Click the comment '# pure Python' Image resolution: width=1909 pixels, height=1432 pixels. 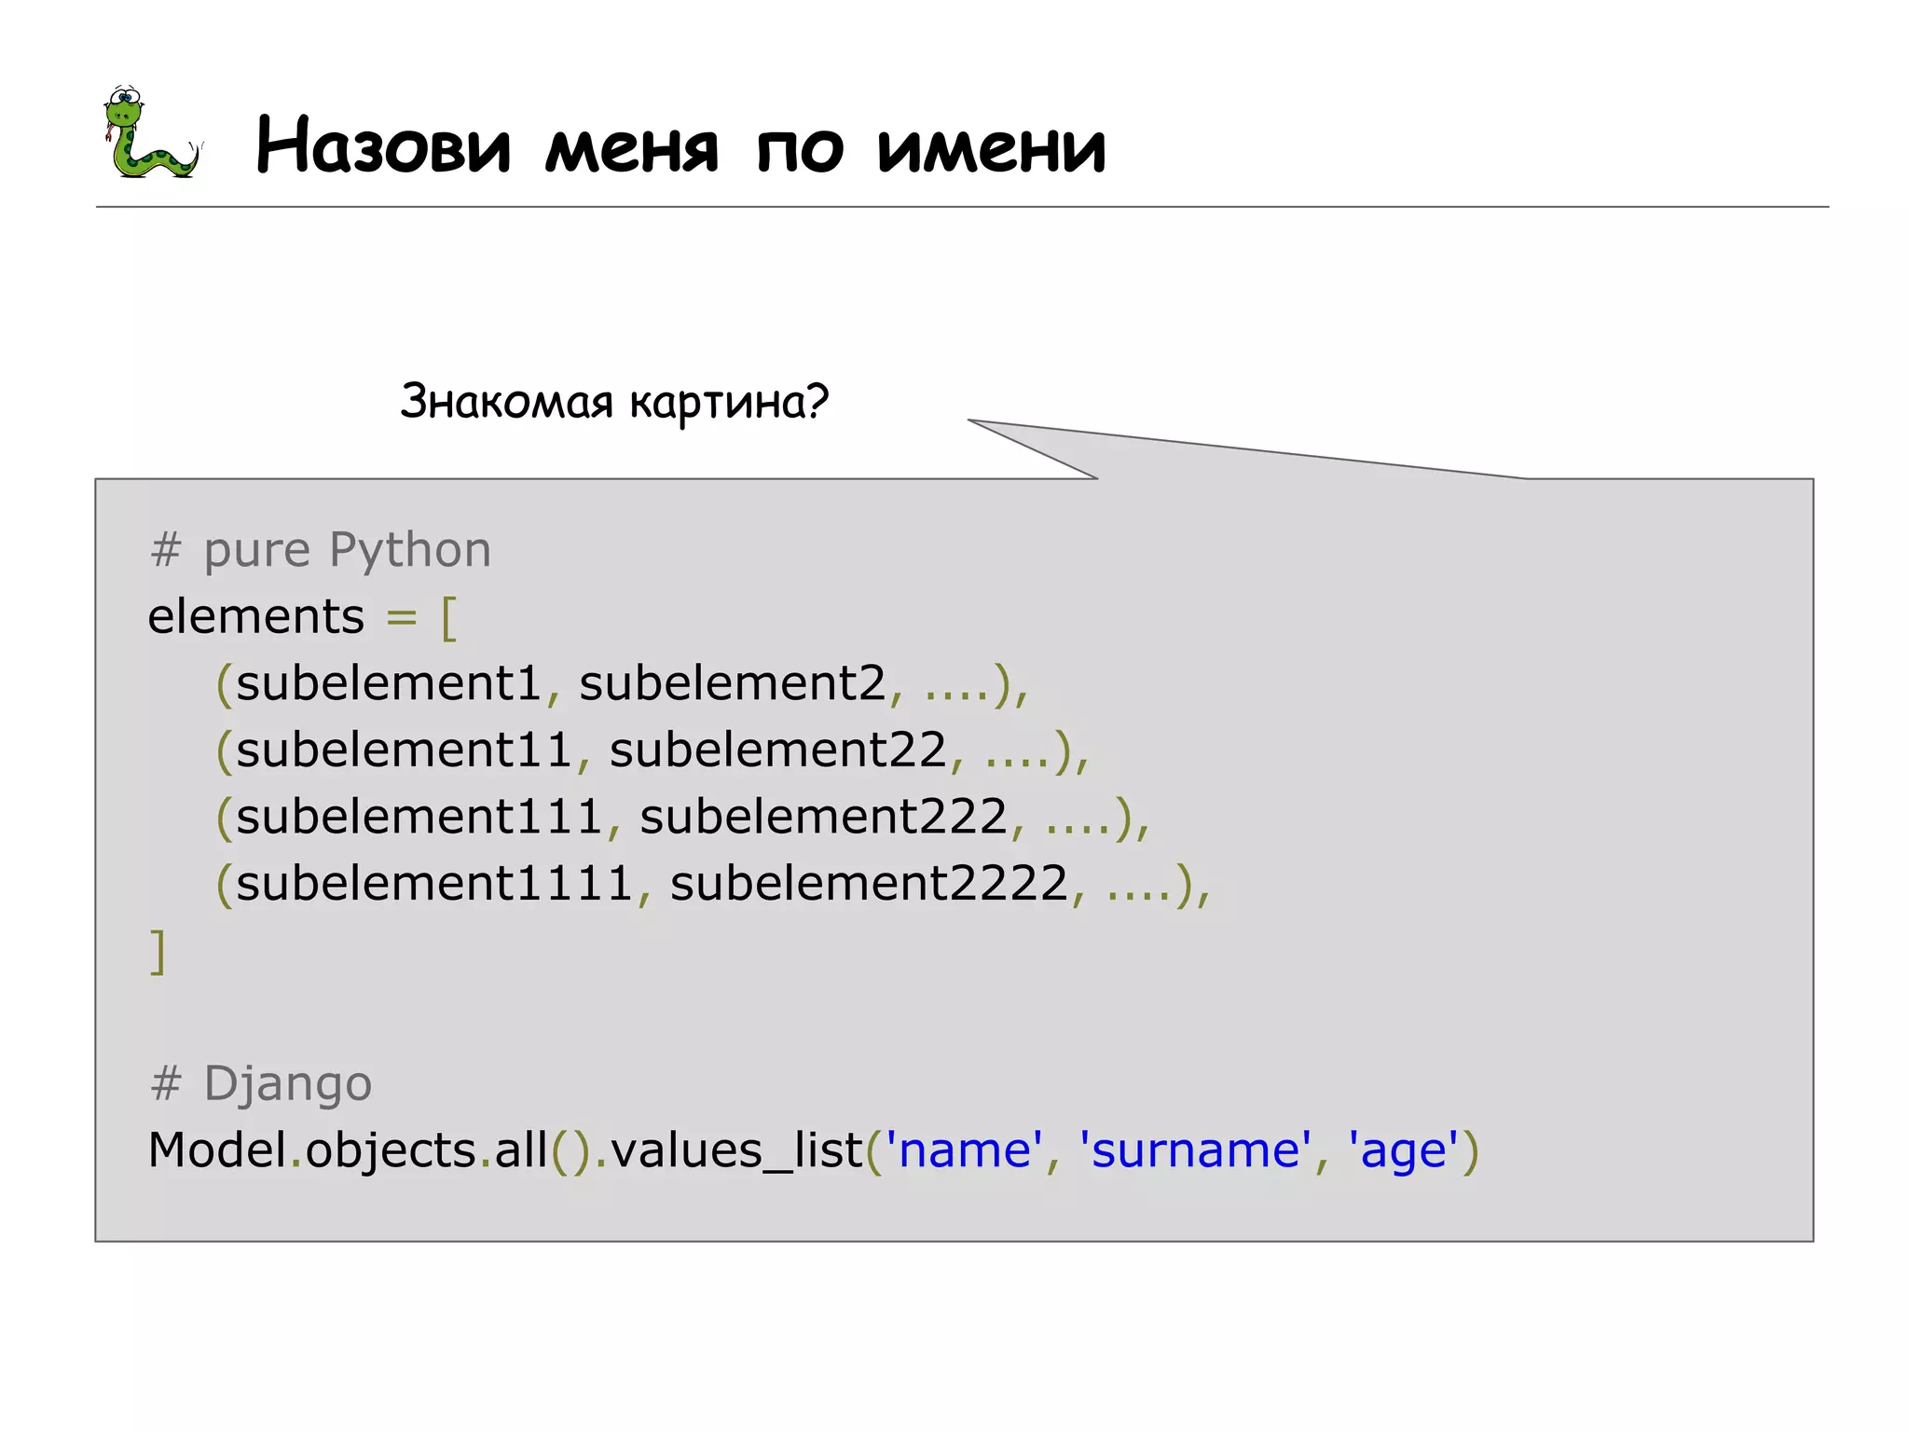[320, 549]
